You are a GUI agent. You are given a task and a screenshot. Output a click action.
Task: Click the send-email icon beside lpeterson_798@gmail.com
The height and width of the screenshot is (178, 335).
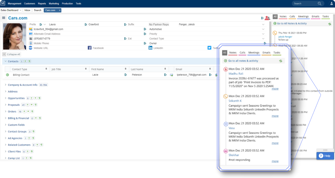tap(171, 75)
